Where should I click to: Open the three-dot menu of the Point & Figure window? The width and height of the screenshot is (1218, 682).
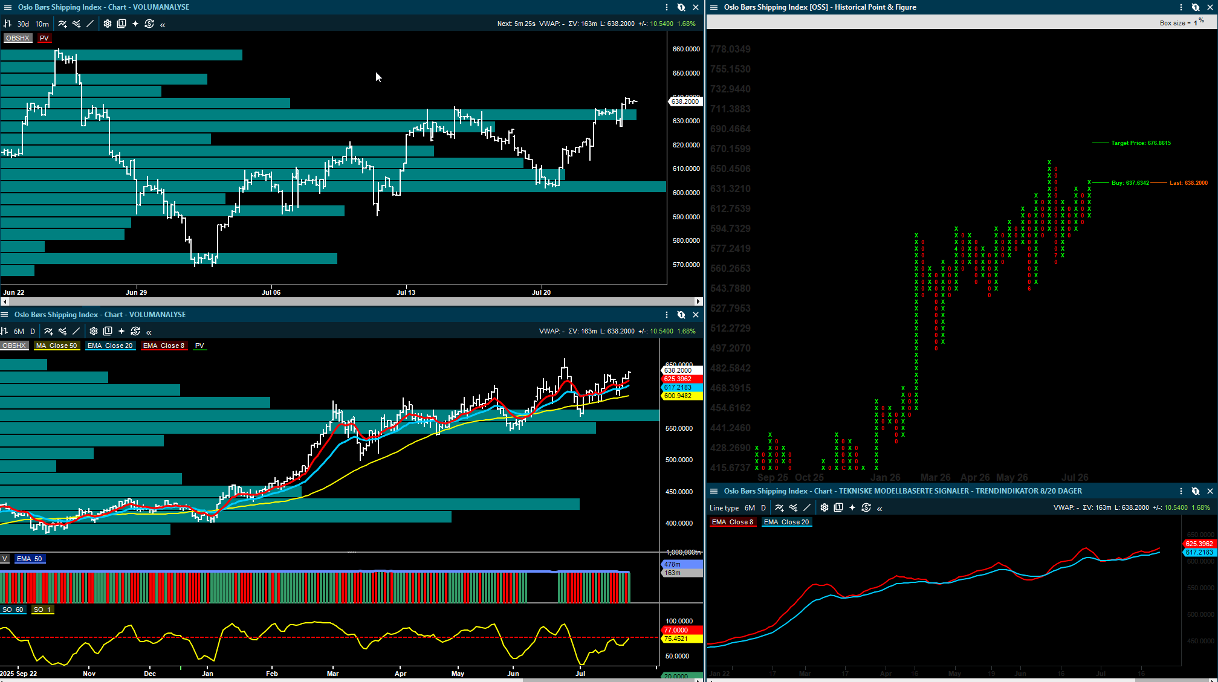click(1181, 7)
